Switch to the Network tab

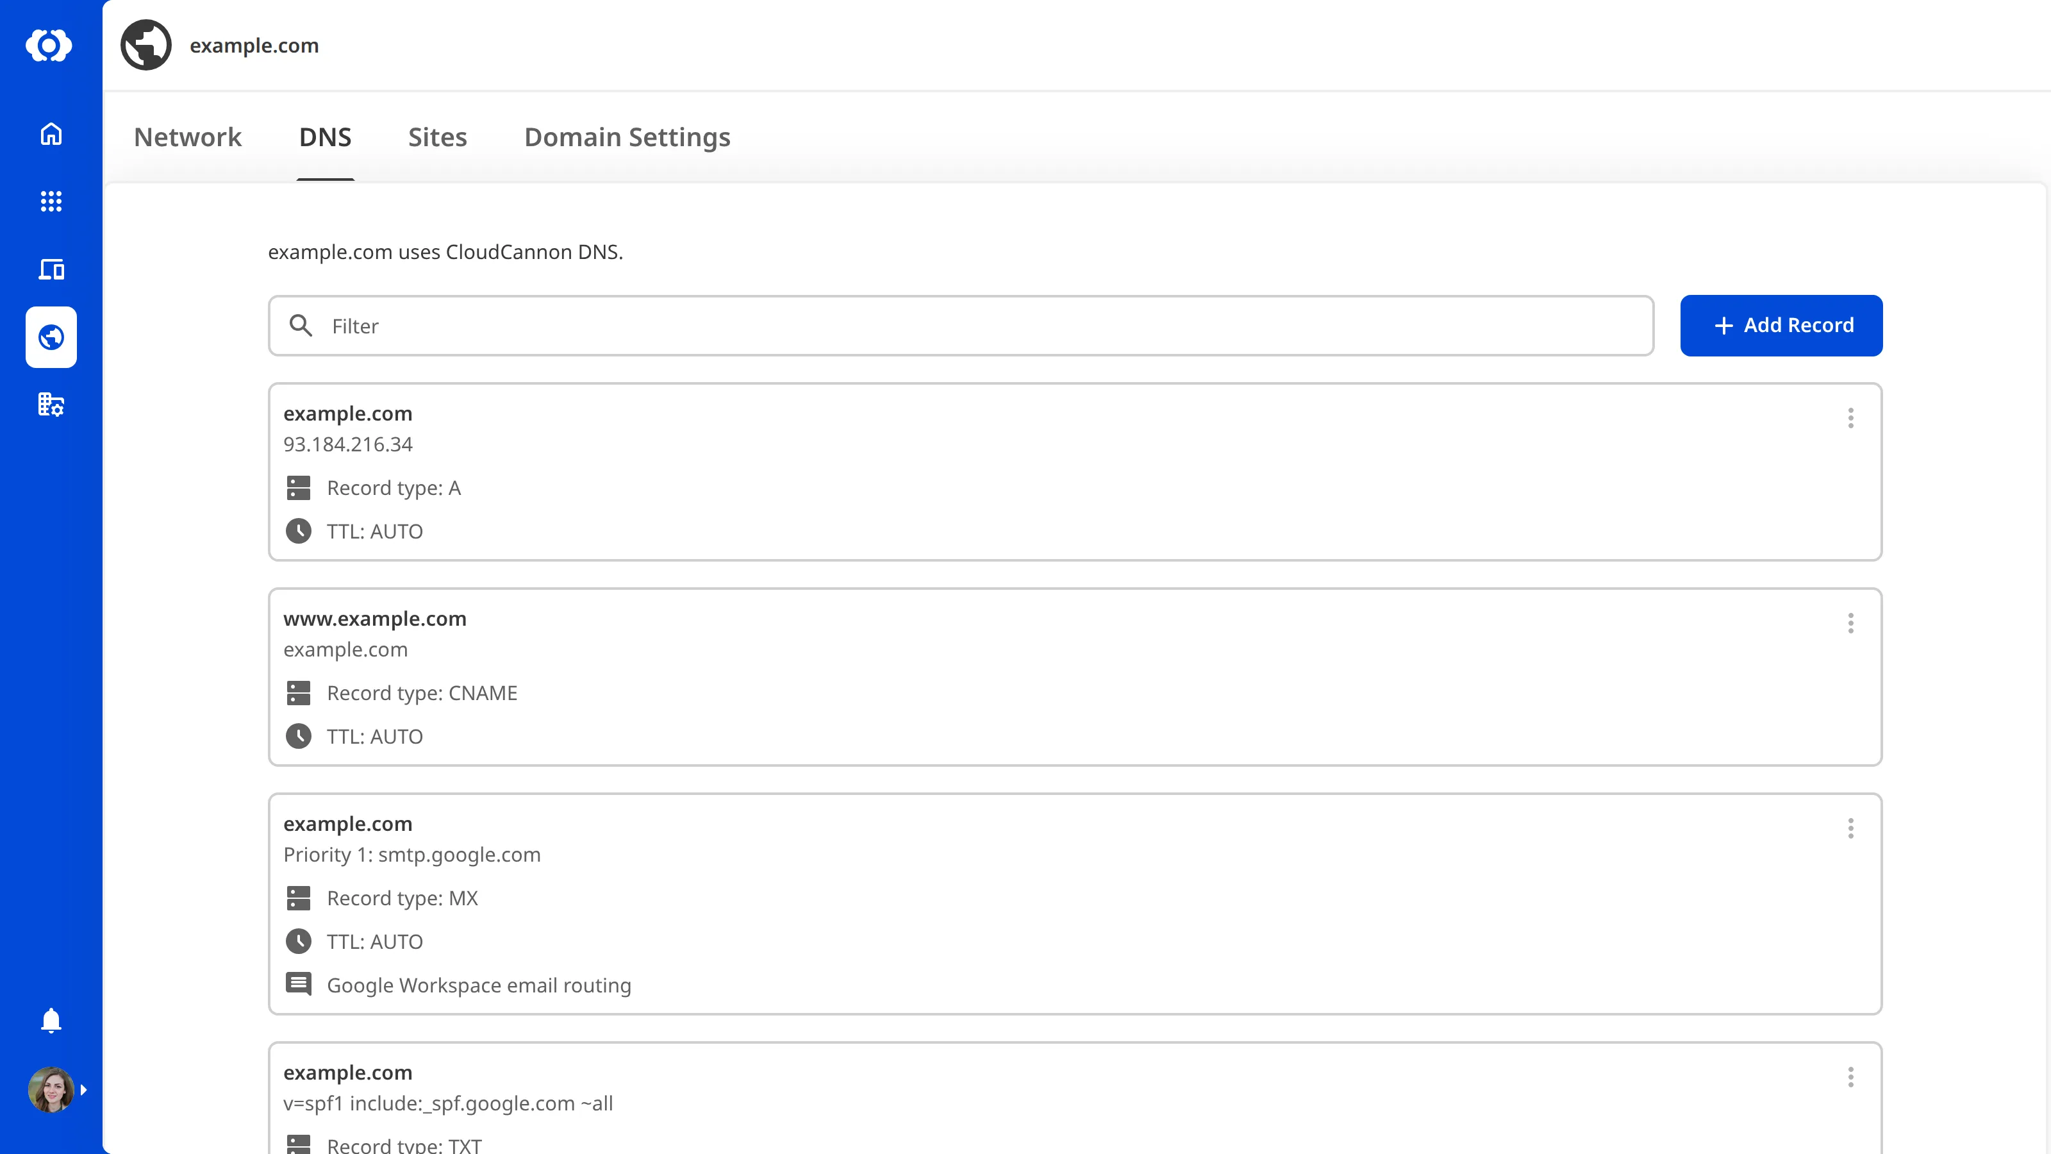coord(188,137)
